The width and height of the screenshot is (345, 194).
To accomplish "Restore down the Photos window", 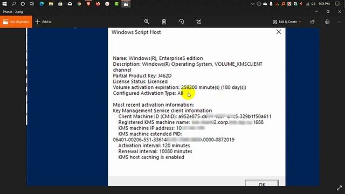I will click(x=328, y=12).
